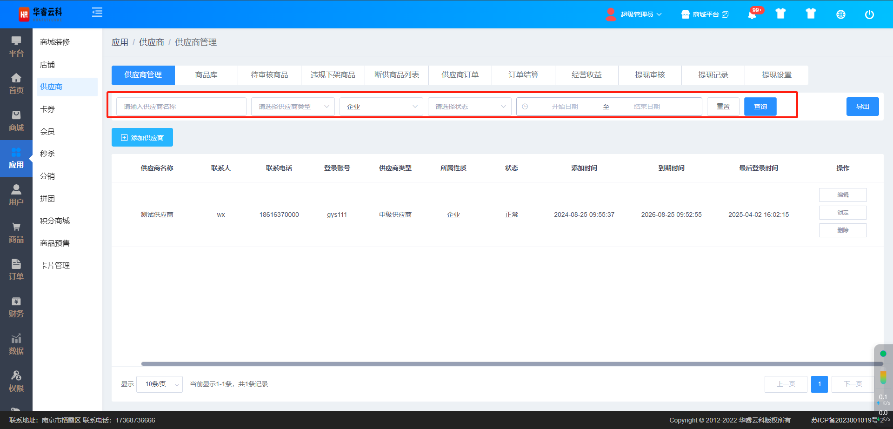Expand the 请选择状态 status dropdown

469,107
